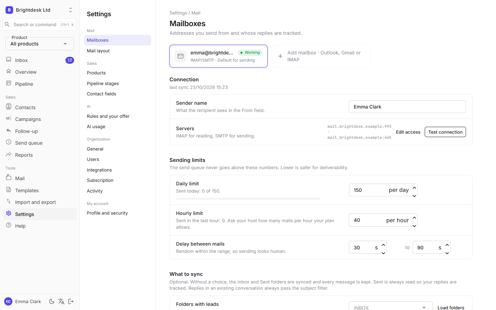Click the daily limit progress bar
This screenshot has height=310, width=496.
(248, 199)
